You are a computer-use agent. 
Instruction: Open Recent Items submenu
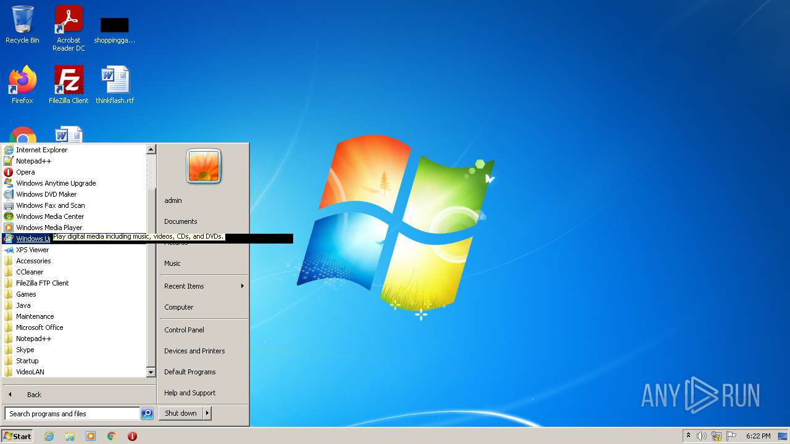pyautogui.click(x=204, y=286)
